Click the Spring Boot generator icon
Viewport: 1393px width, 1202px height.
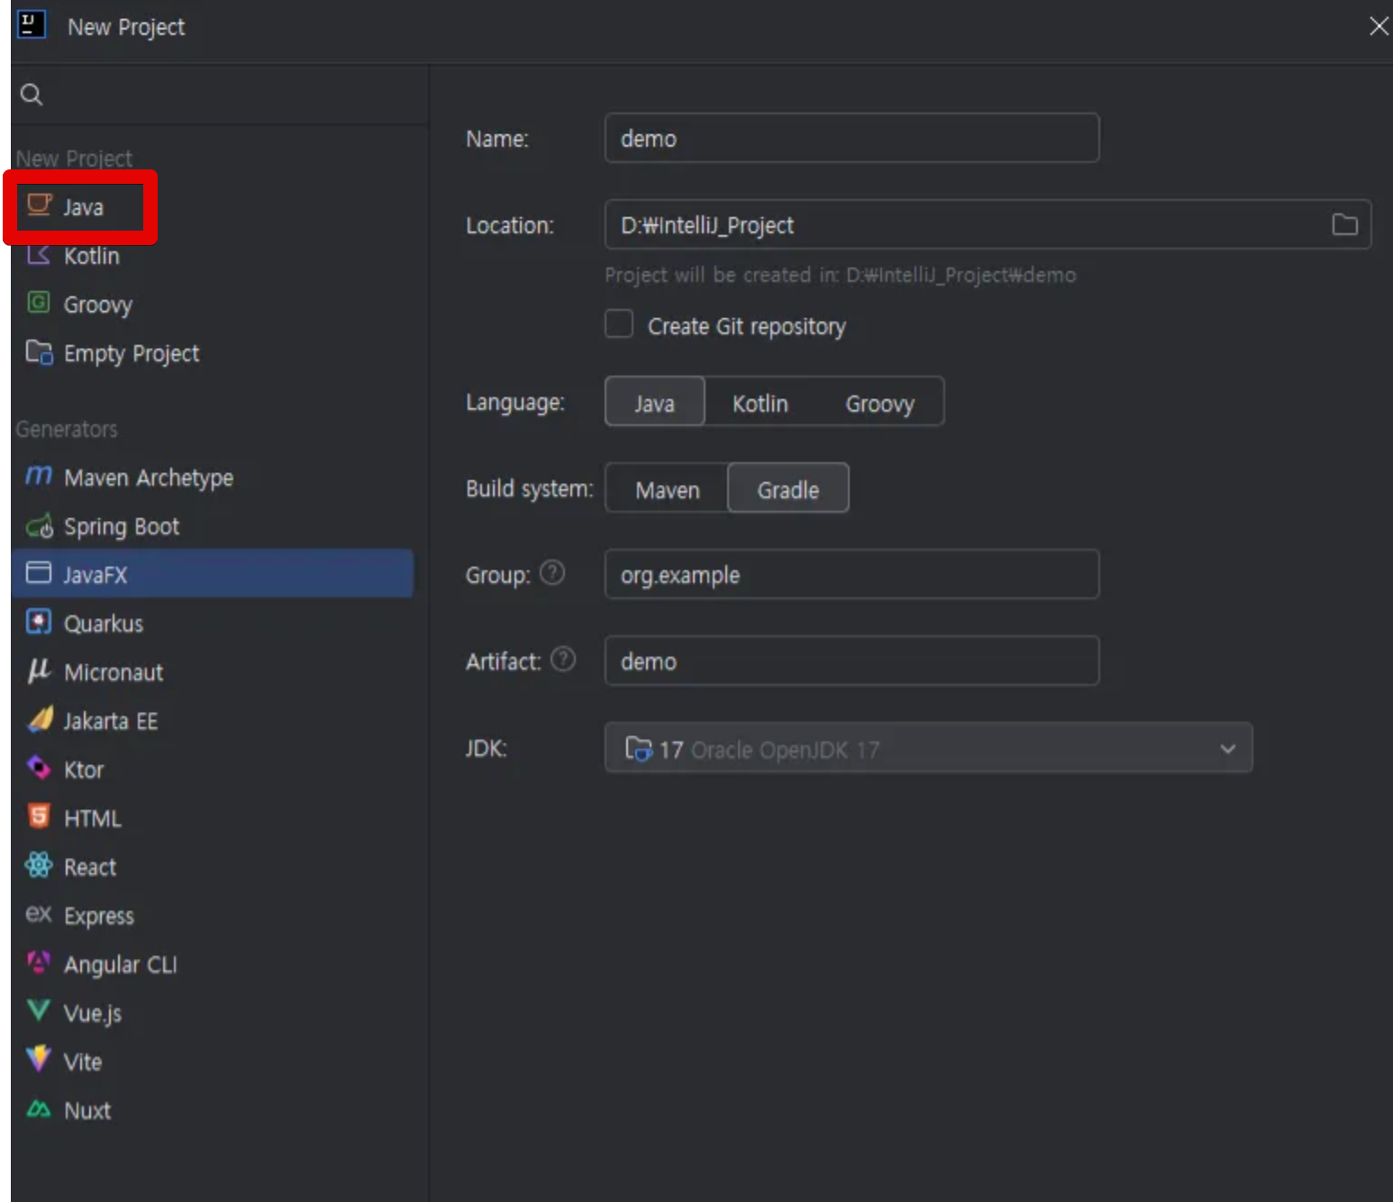(39, 526)
